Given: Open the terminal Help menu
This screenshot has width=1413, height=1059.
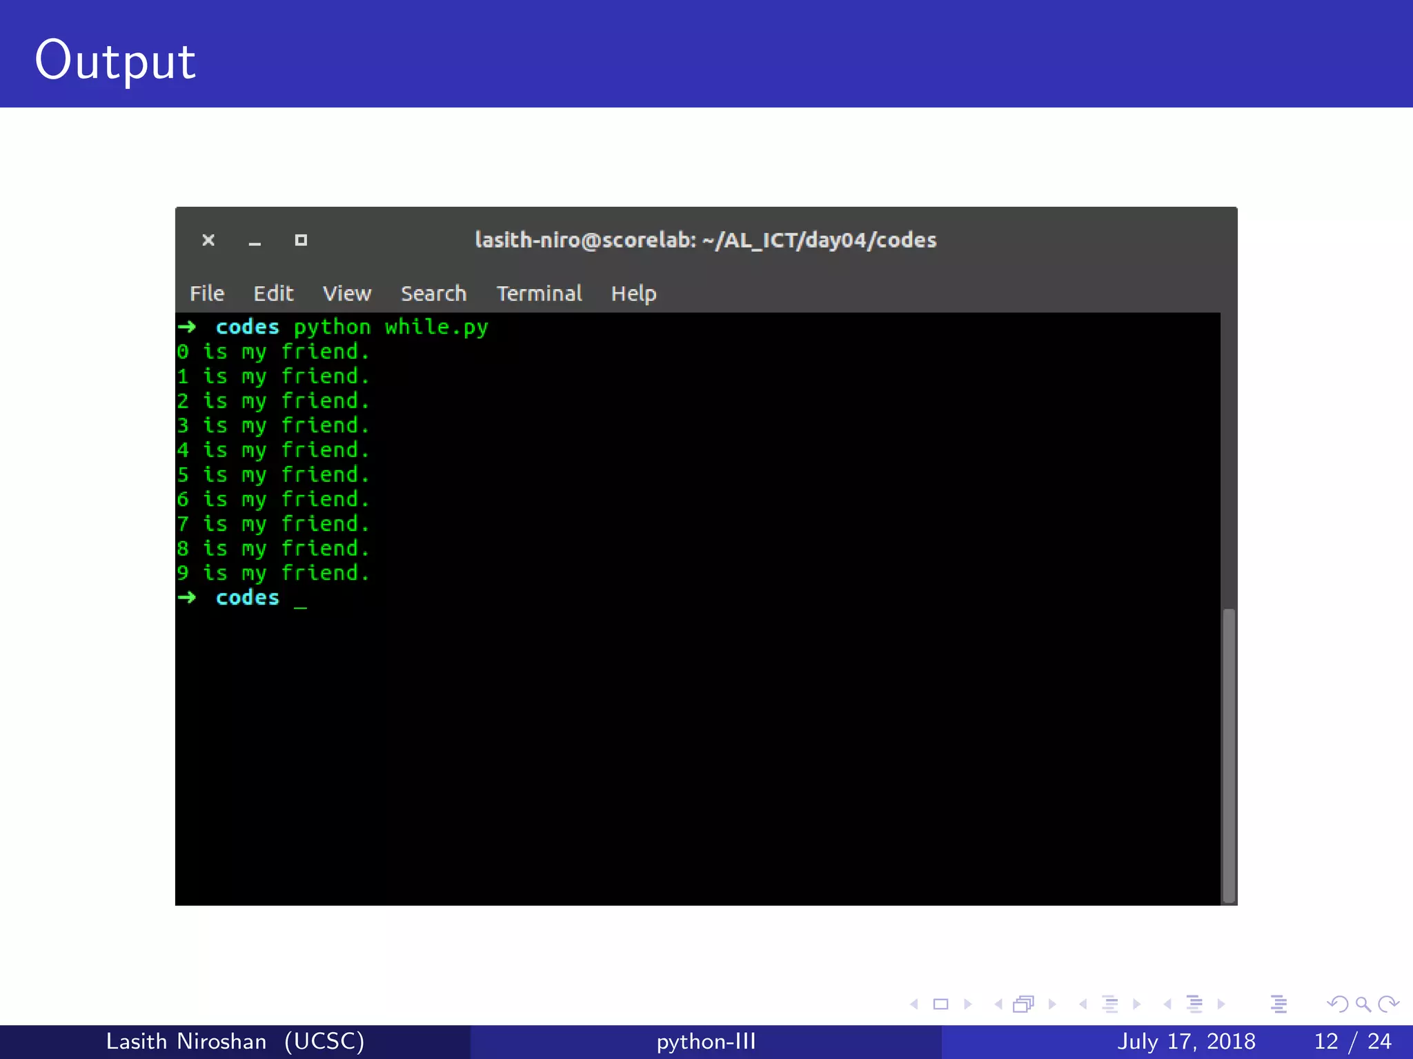Looking at the screenshot, I should tap(633, 294).
